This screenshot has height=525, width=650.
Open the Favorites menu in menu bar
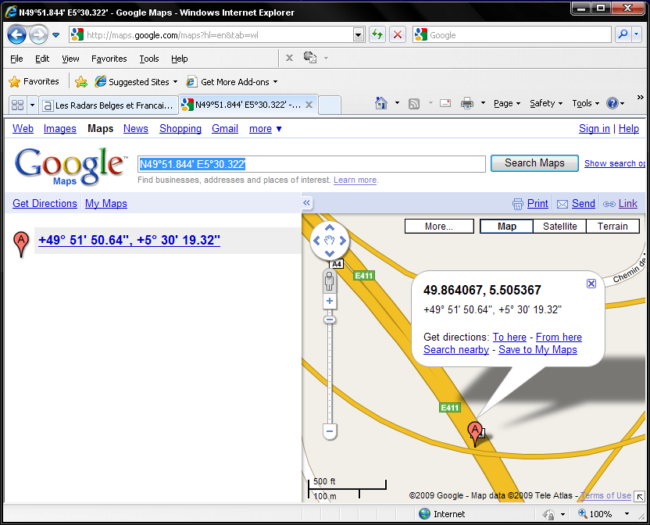109,59
